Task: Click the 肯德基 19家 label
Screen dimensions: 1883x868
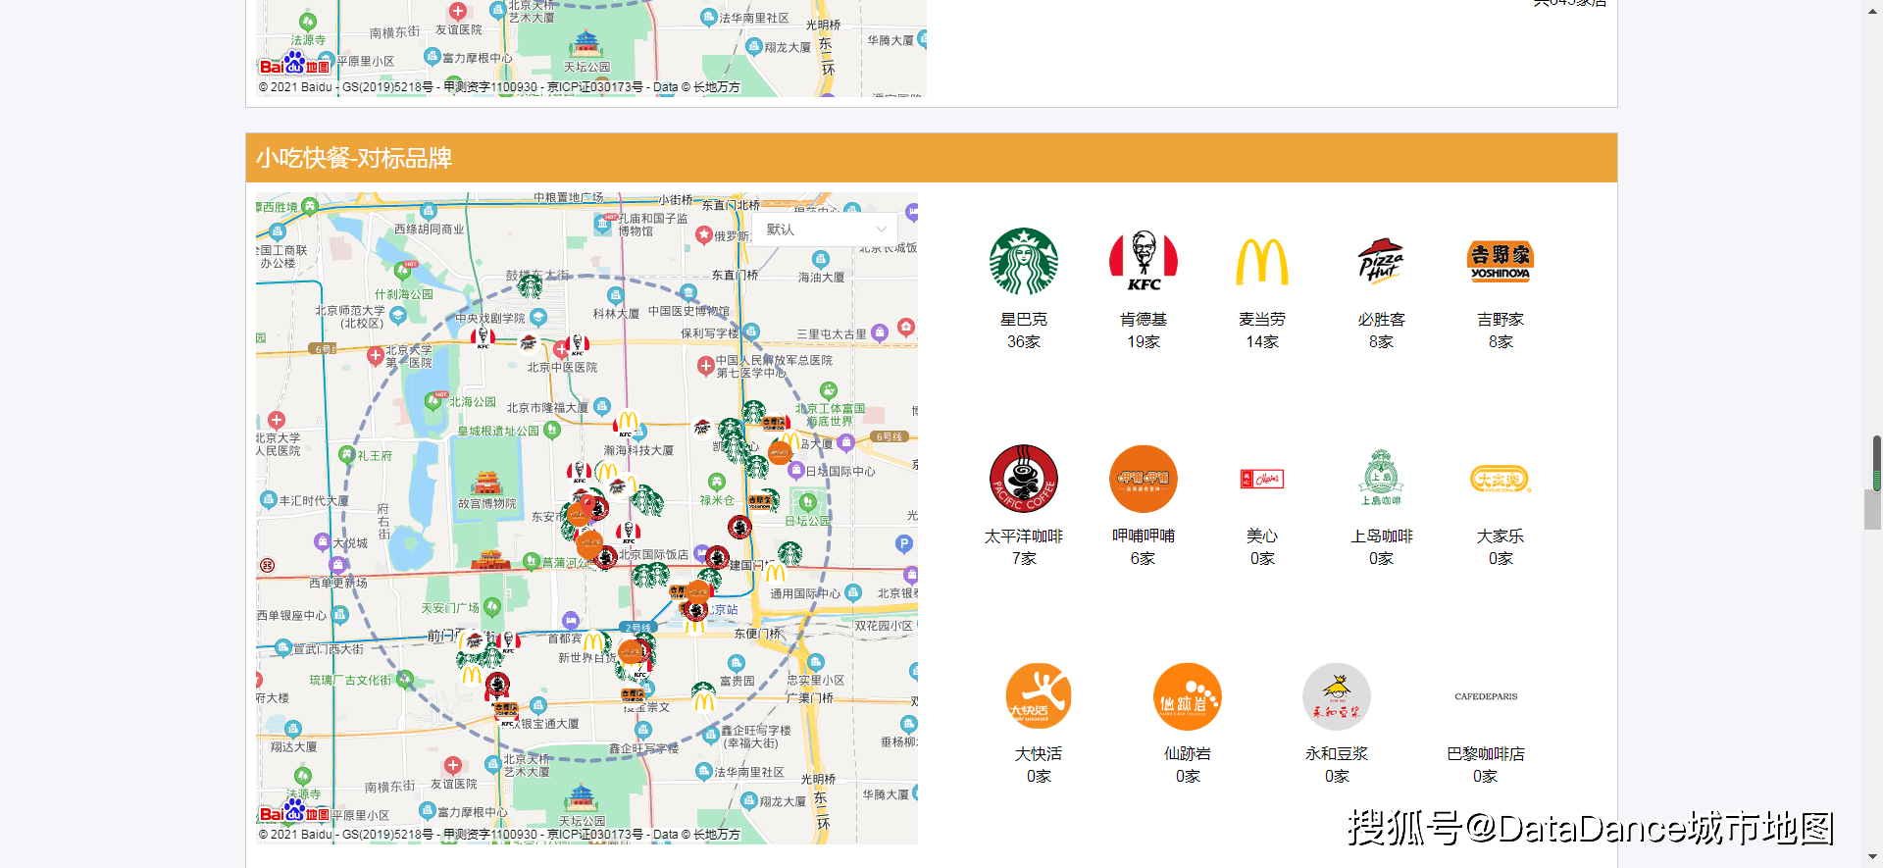Action: (1144, 331)
